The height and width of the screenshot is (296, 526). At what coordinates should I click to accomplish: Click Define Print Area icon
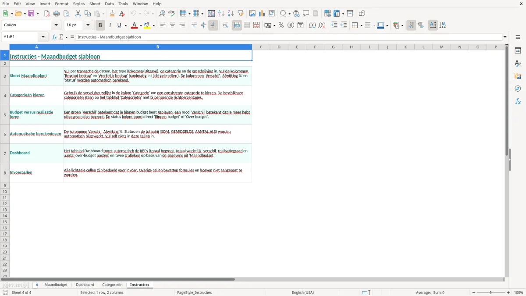[x=327, y=14]
